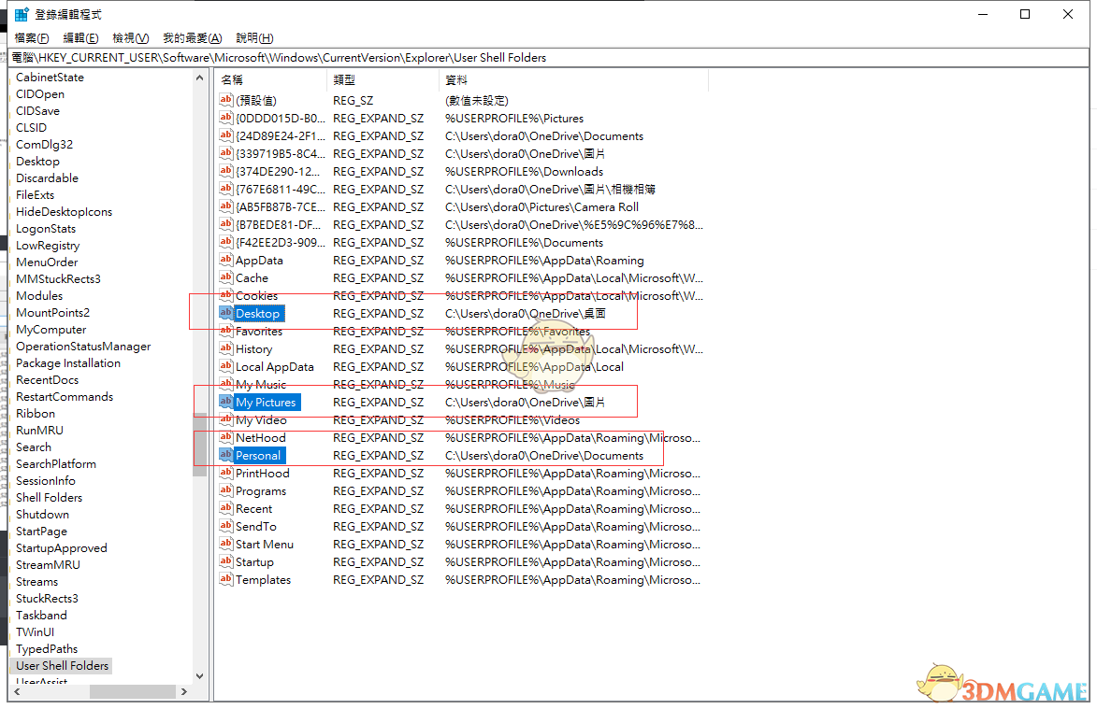Click the icon next to My Pictures entry

coord(225,402)
